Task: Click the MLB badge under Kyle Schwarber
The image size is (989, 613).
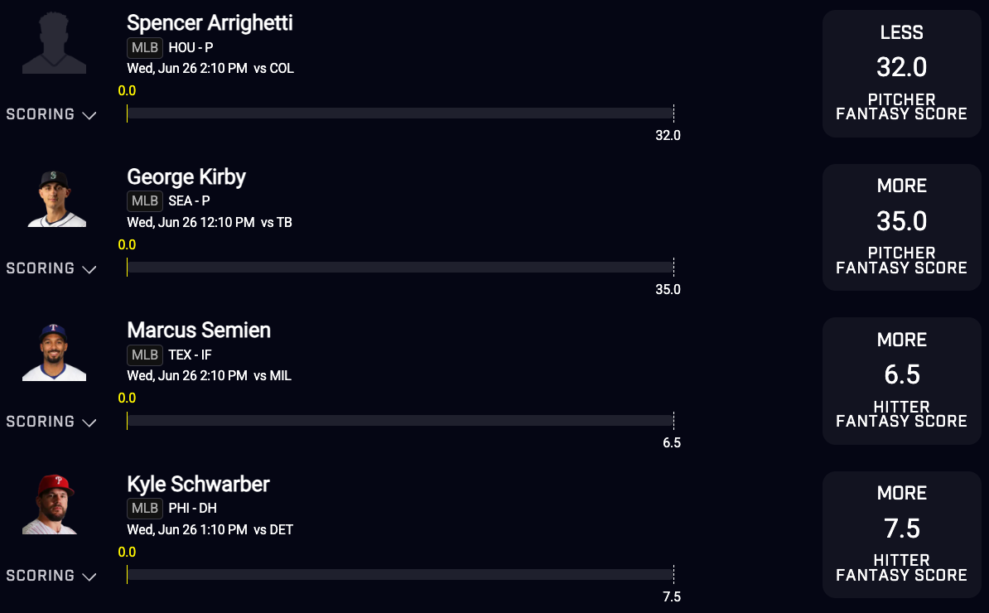Action: 144,508
